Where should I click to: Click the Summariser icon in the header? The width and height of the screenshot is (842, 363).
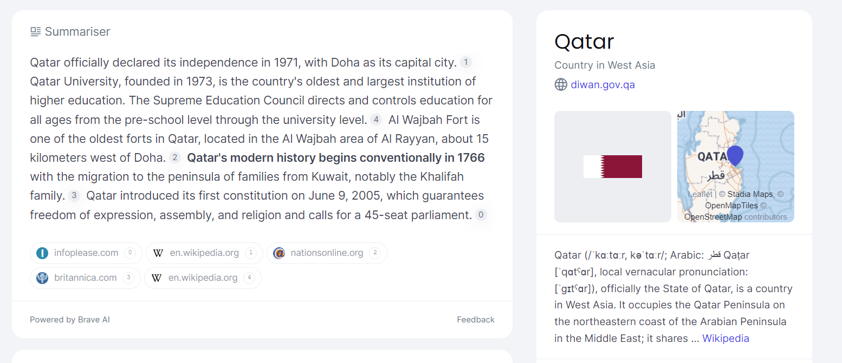click(x=36, y=32)
